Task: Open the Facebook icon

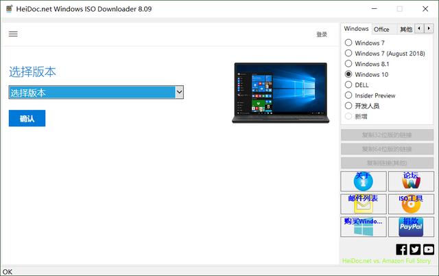Action: point(401,249)
